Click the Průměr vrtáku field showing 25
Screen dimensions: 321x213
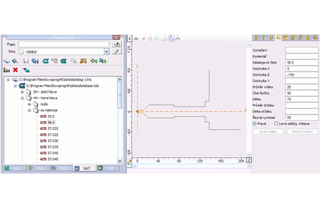[302, 87]
